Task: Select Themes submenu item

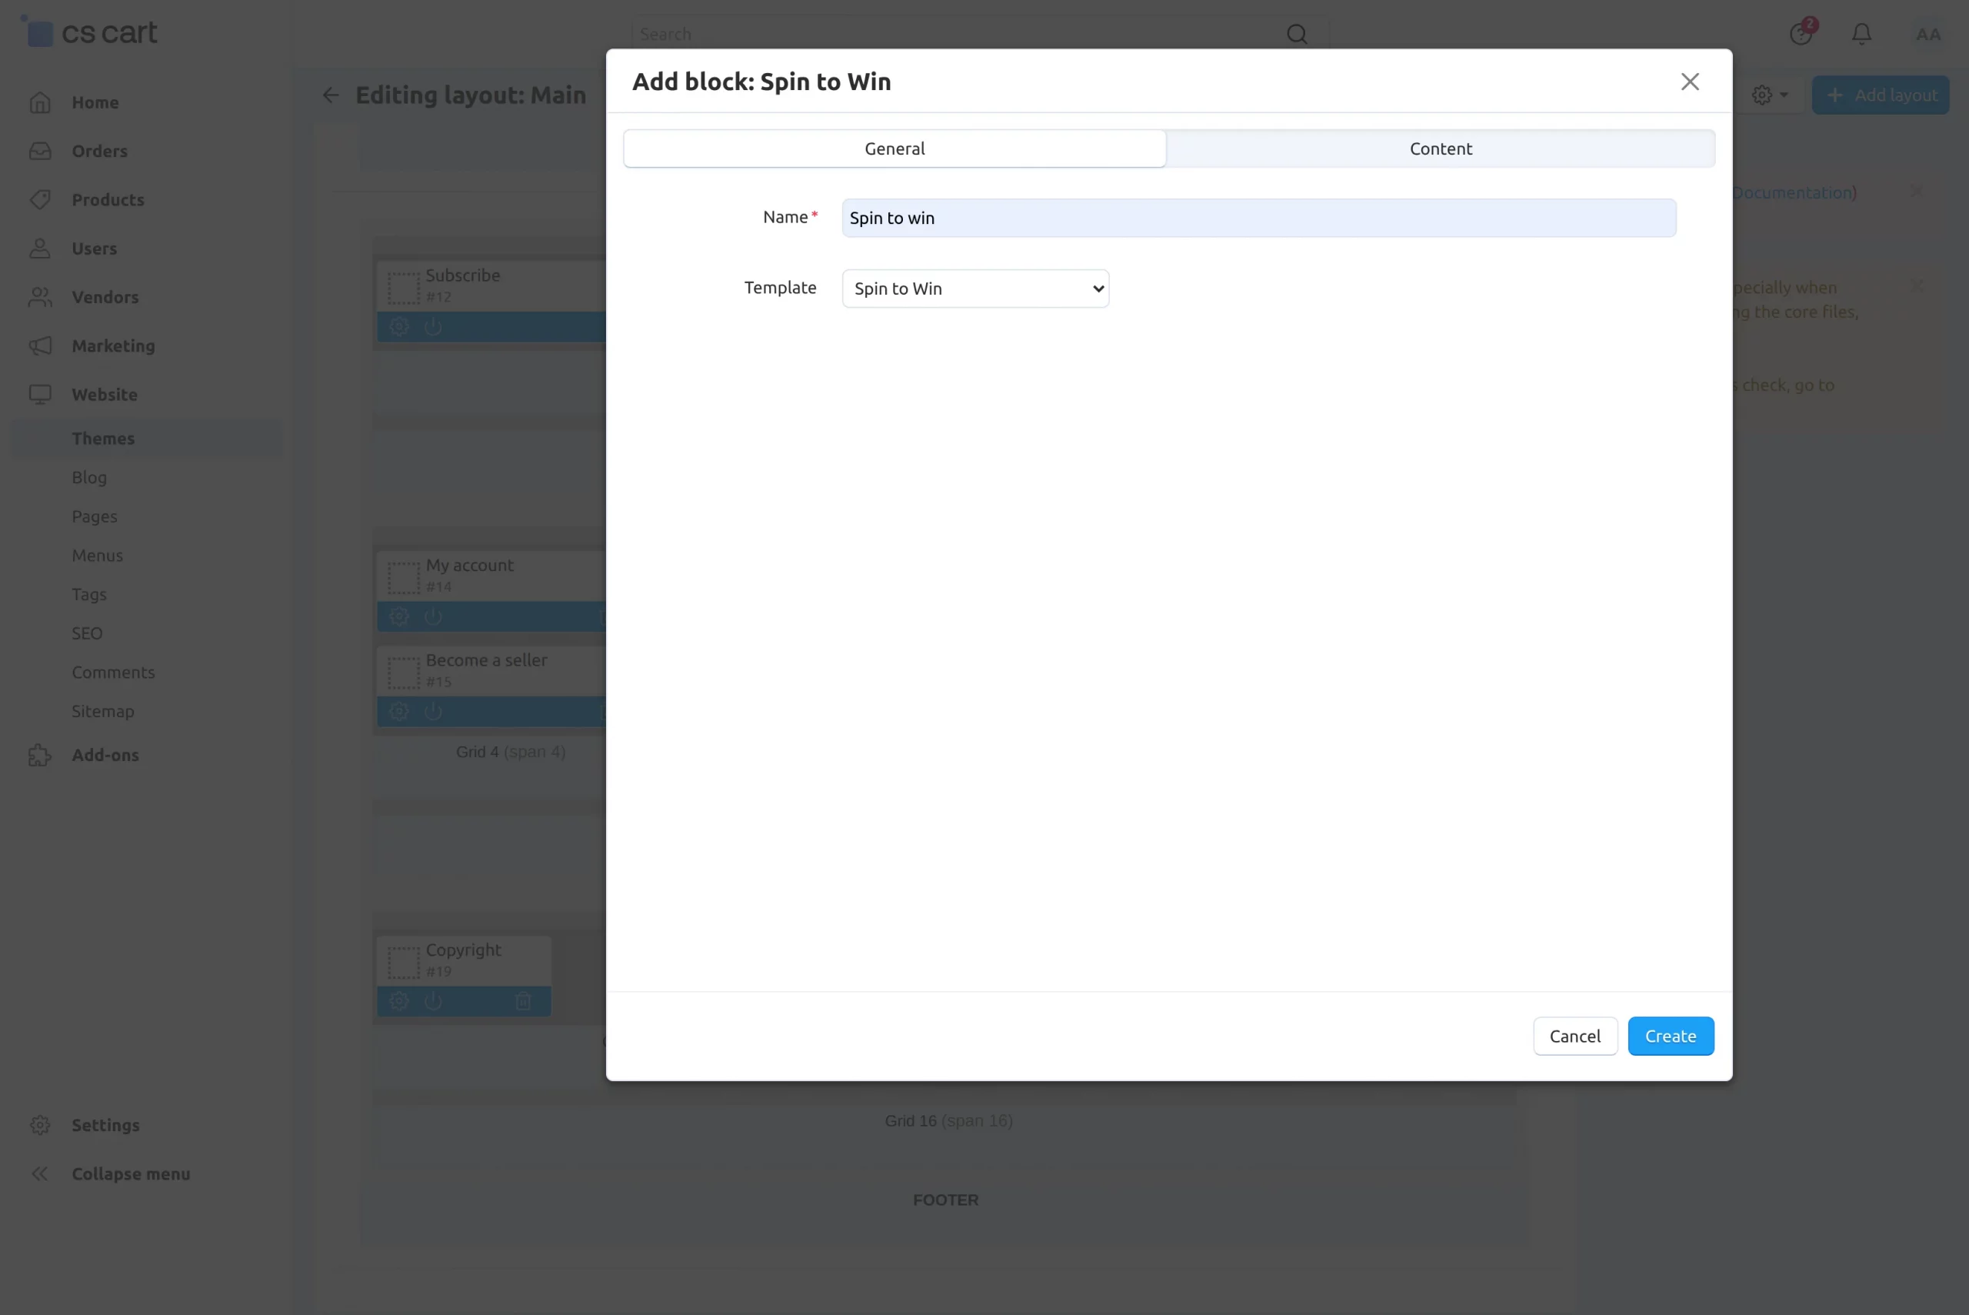Action: pyautogui.click(x=102, y=439)
